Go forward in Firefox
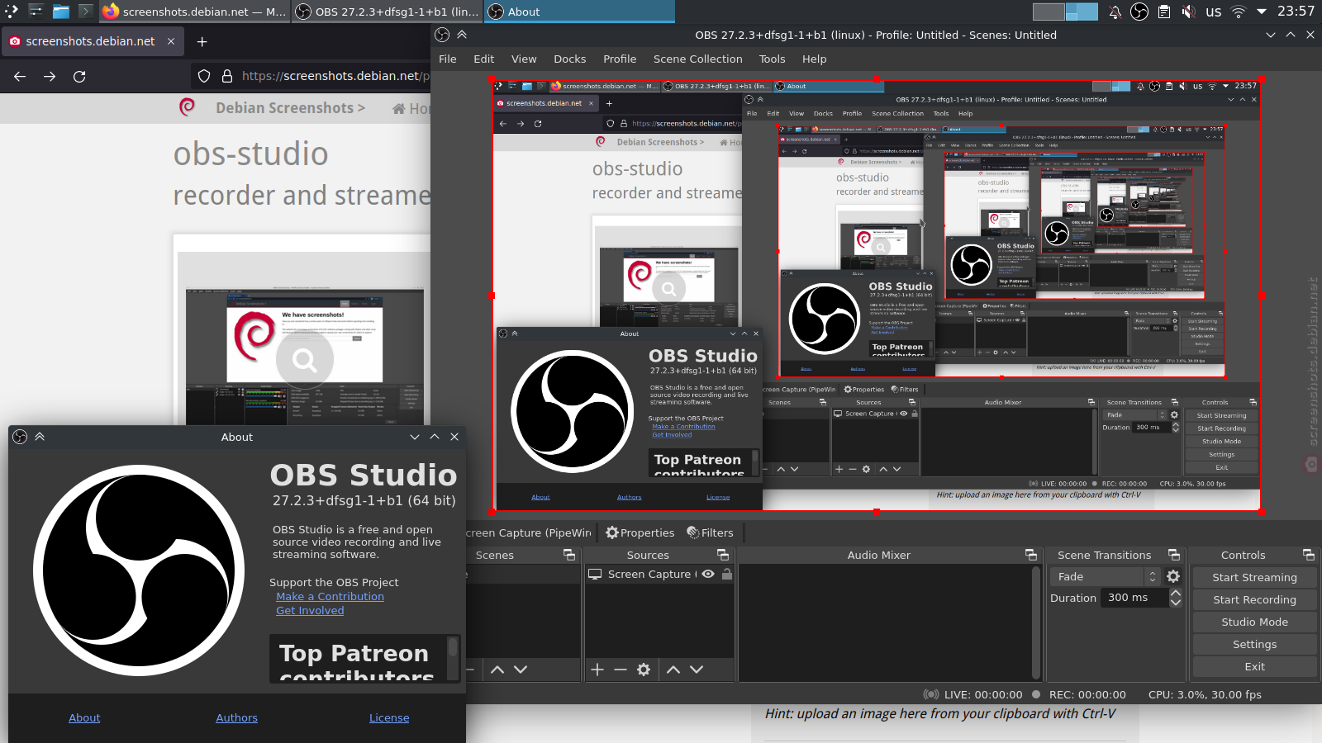This screenshot has height=743, width=1322. [50, 76]
